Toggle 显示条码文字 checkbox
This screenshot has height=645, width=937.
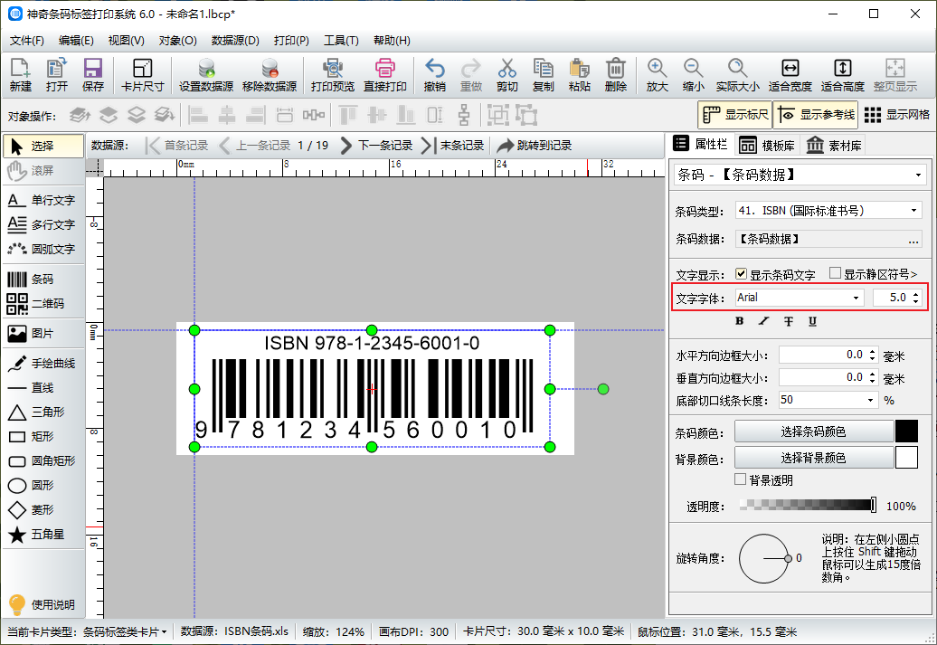coord(741,274)
